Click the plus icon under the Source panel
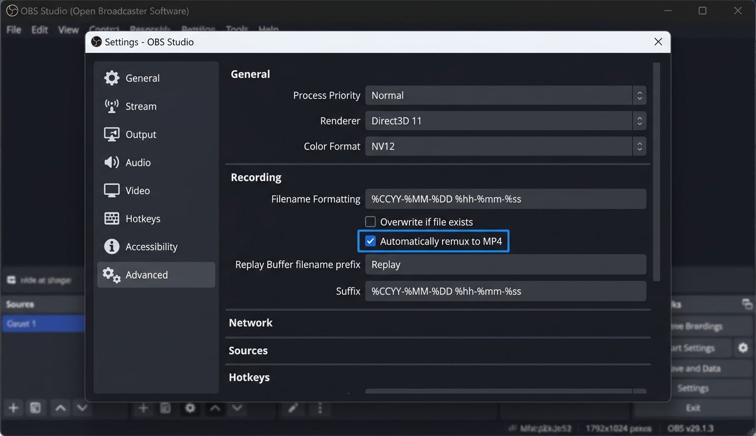This screenshot has width=756, height=436. pos(13,408)
